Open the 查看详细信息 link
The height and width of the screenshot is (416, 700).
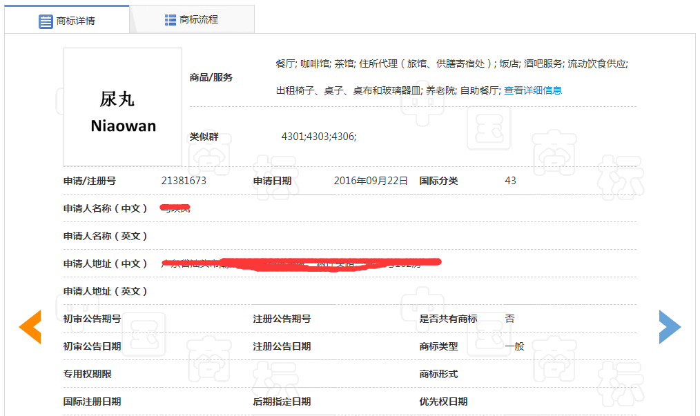coord(532,90)
